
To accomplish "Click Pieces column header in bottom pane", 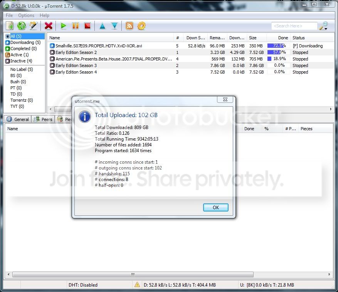I will tap(316, 129).
